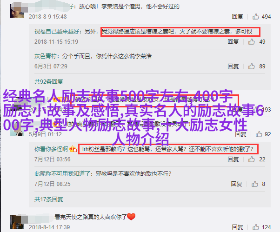Open user 你看你多怪啊 profile
The height and width of the screenshot is (232, 280).
(x=51, y=149)
